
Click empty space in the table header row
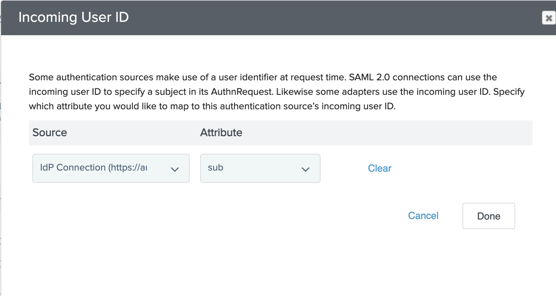pyautogui.click(x=382, y=133)
